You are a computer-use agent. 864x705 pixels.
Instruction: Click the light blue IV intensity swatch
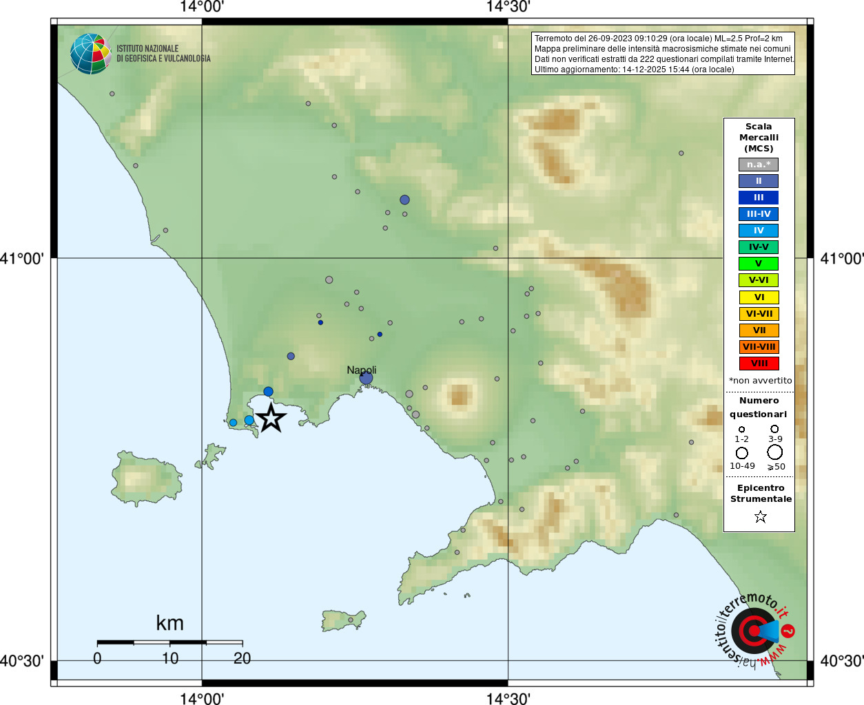[759, 231]
